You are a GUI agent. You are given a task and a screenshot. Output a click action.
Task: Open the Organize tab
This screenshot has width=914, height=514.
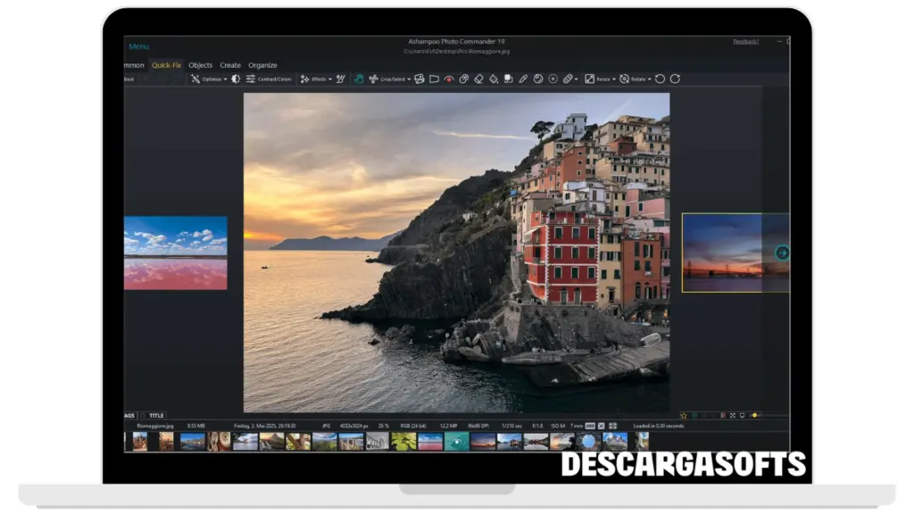point(262,65)
